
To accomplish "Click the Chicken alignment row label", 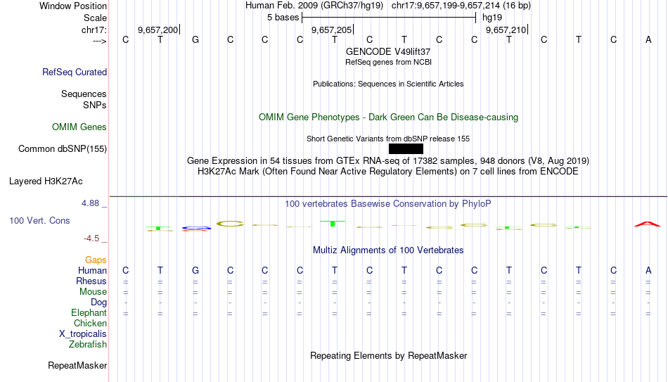I will pyautogui.click(x=90, y=323).
